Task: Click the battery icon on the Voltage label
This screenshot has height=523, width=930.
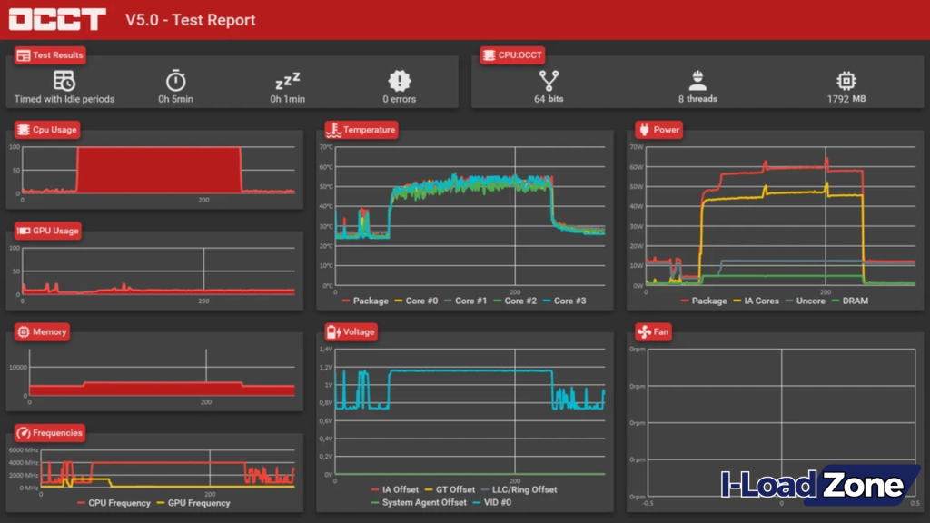Action: click(x=333, y=332)
